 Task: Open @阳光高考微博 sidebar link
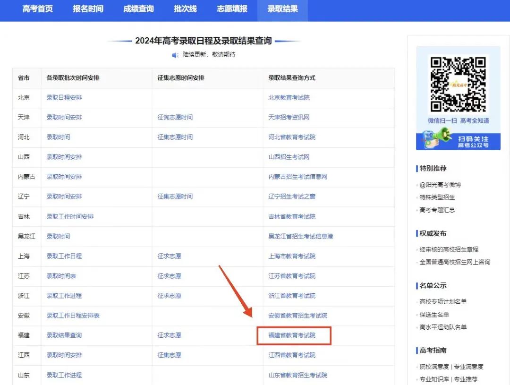click(440, 185)
